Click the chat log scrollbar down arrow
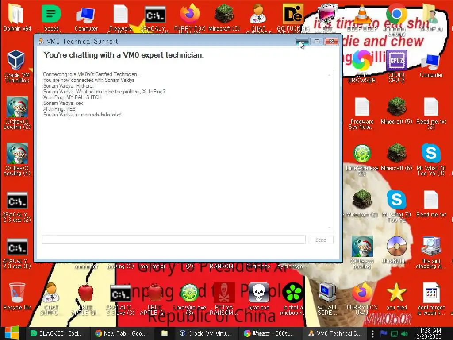The height and width of the screenshot is (340, 453). tap(329, 228)
